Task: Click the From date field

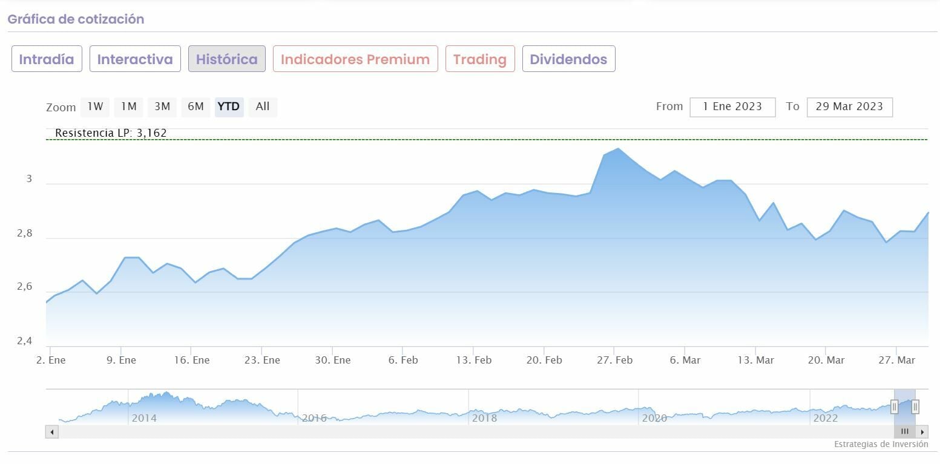Action: (x=732, y=107)
